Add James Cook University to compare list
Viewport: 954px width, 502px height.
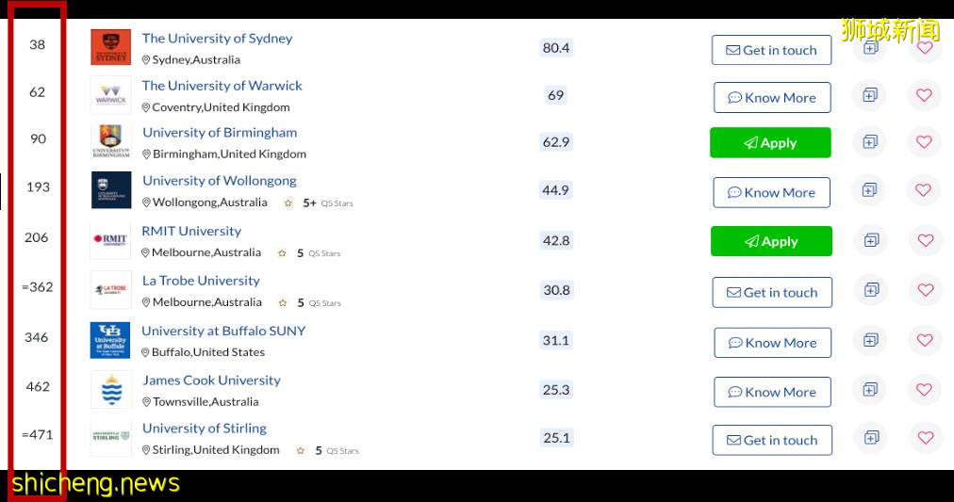tap(870, 390)
